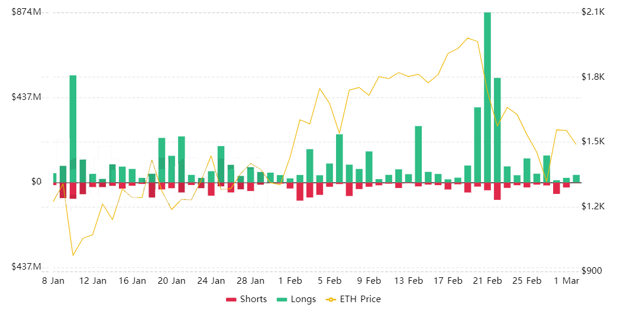Click the 1 Mar x-axis label
The height and width of the screenshot is (311, 617).
pos(567,281)
